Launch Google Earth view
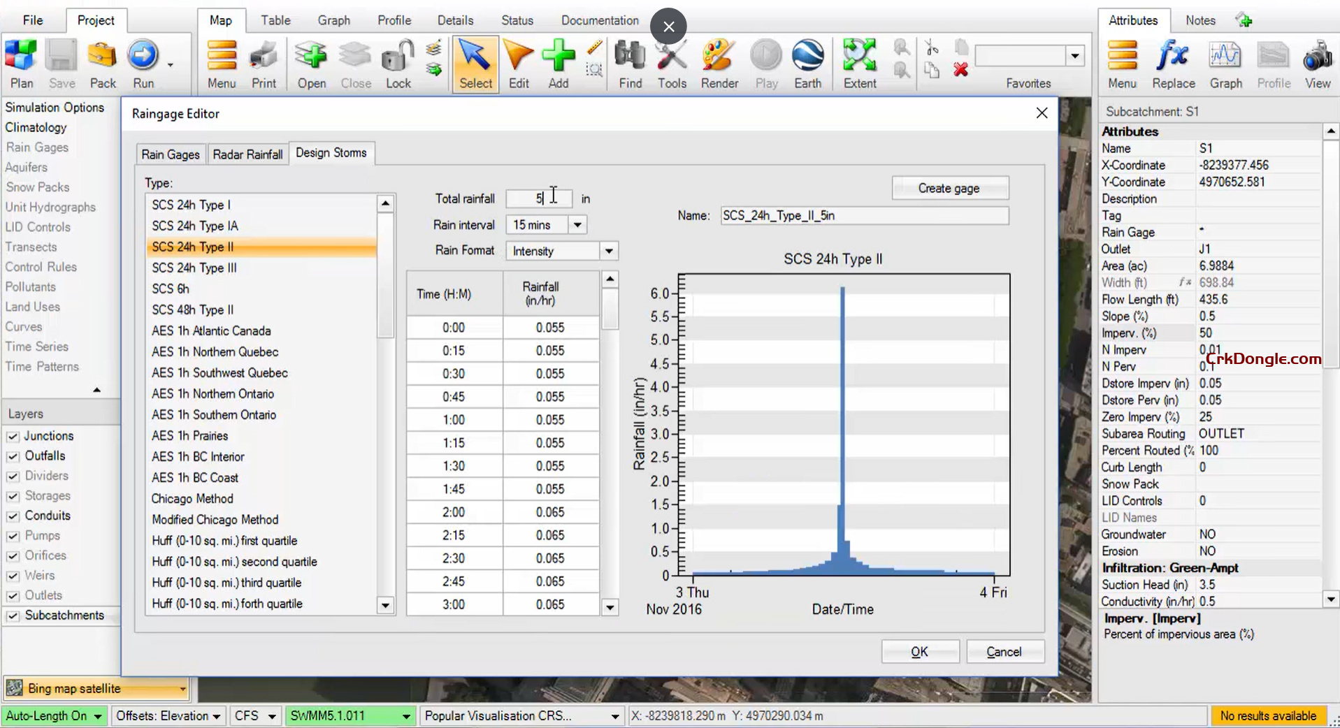Image resolution: width=1340 pixels, height=728 pixels. [x=808, y=63]
